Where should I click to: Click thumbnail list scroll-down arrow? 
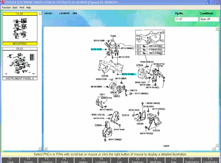pyautogui.click(x=40, y=148)
